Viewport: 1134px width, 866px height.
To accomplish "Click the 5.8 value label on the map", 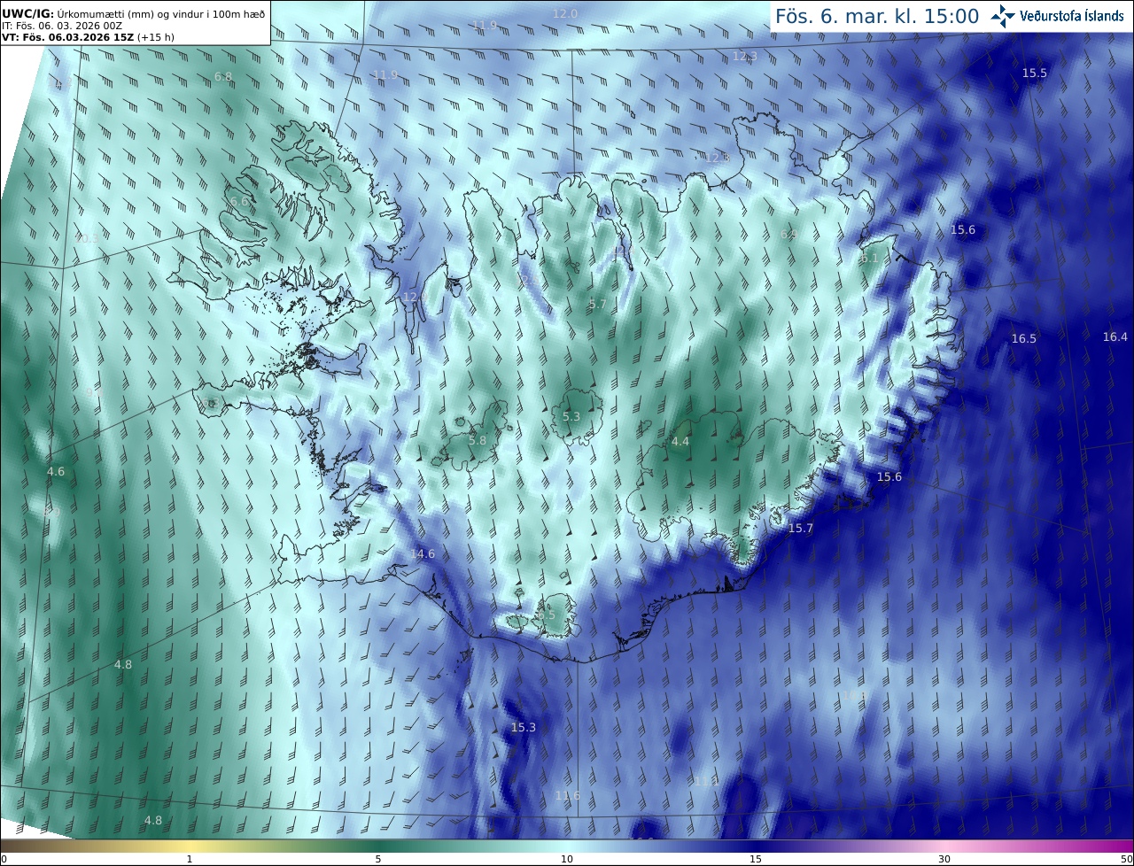I will click(x=478, y=440).
